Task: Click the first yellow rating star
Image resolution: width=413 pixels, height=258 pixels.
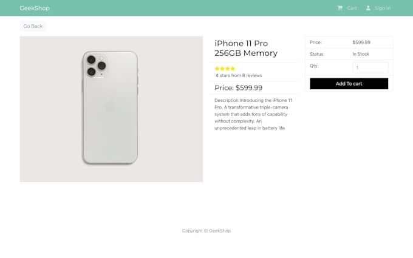Action: 217,69
